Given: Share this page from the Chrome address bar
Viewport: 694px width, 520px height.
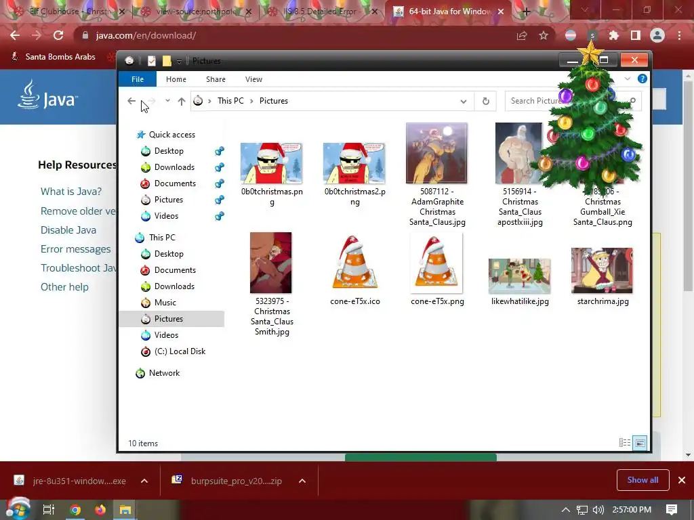Looking at the screenshot, I should point(522,35).
